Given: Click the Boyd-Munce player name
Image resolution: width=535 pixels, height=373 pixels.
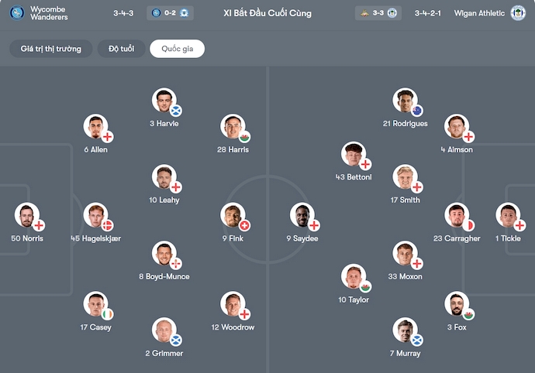Looking at the screenshot, I should pyautogui.click(x=164, y=276).
